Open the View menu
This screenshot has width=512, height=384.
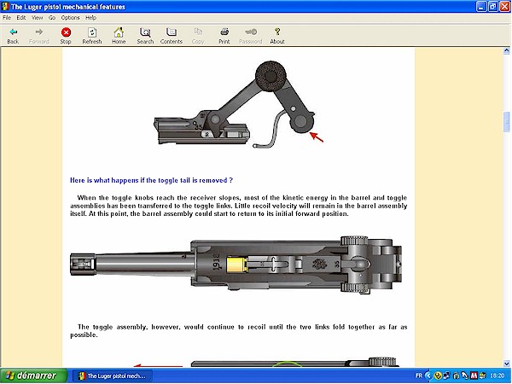coord(37,18)
